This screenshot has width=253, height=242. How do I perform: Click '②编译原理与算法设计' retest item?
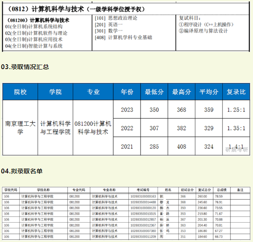point(203,31)
